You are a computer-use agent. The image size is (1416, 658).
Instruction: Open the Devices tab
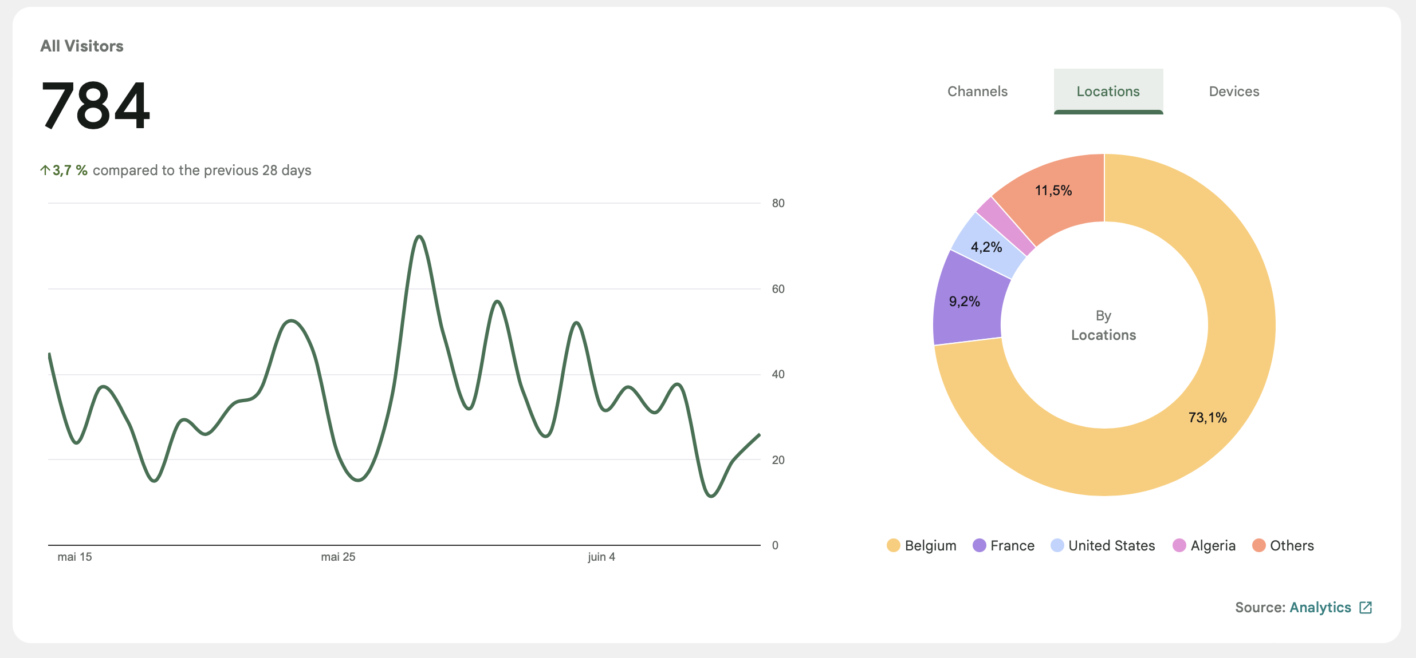point(1234,92)
